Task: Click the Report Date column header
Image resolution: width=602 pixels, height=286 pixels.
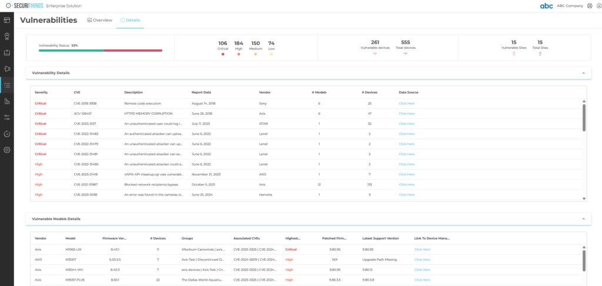Action: click(202, 92)
